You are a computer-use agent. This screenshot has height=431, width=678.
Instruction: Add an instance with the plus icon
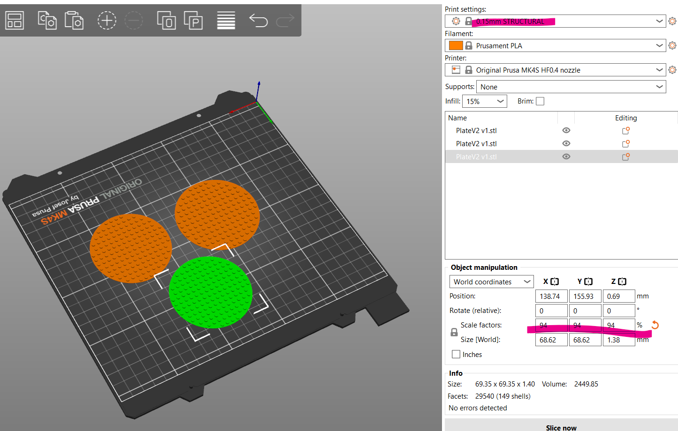[107, 21]
